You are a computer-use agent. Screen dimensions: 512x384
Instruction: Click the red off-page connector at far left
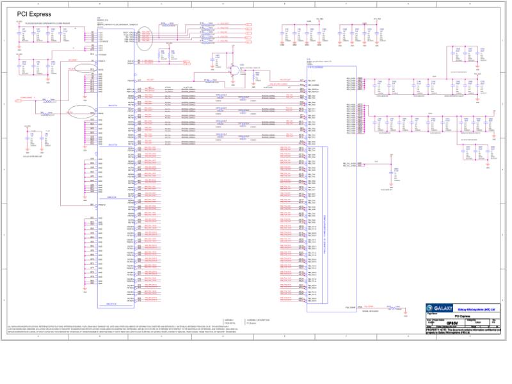pos(19,100)
